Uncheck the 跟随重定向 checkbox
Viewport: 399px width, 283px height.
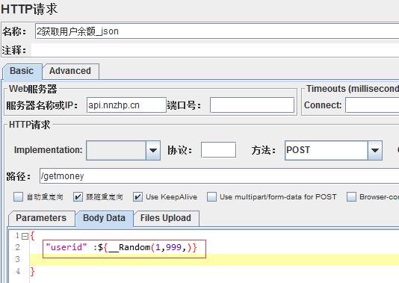(78, 197)
